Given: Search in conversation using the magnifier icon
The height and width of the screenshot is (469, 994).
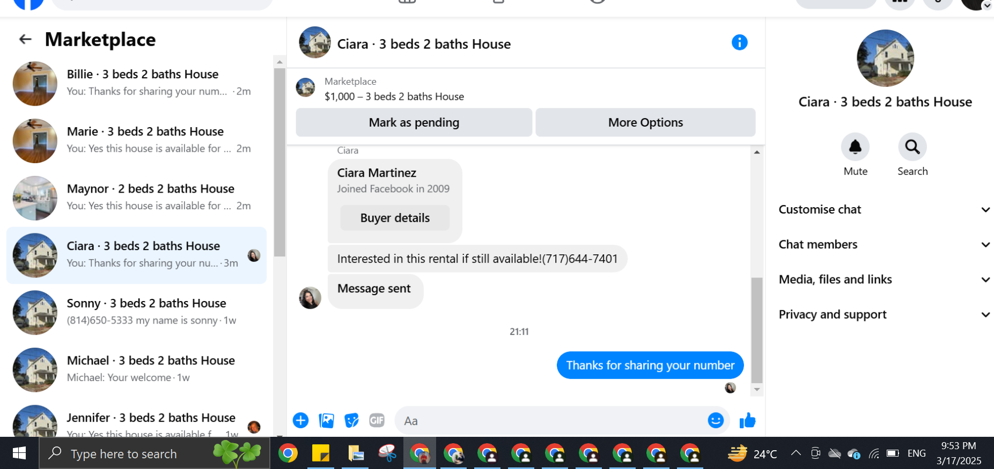Looking at the screenshot, I should click(x=912, y=146).
